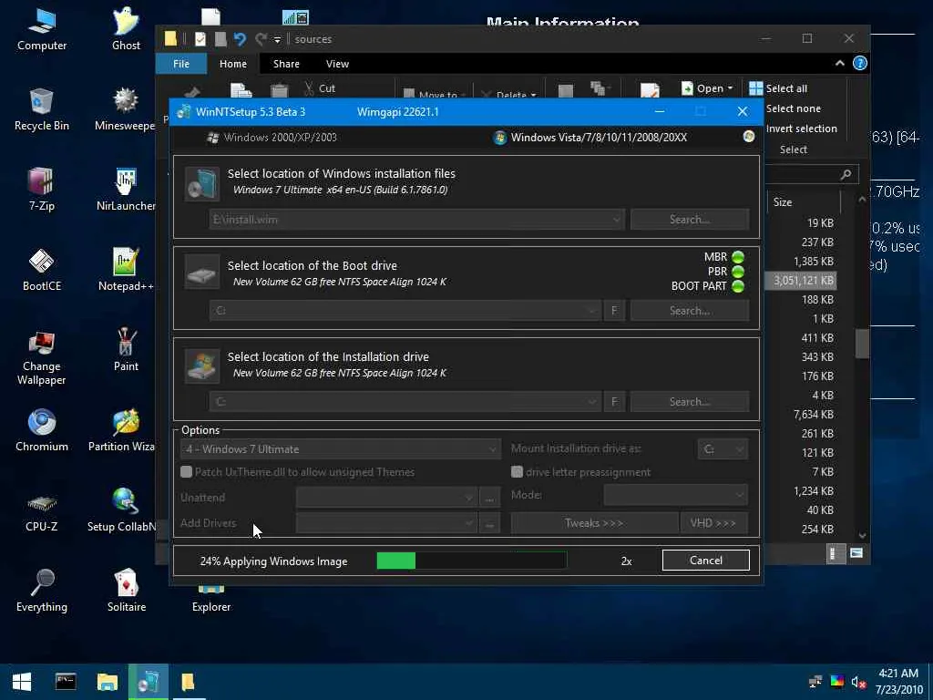Toggle drive letter preassignment checkbox

(x=518, y=472)
